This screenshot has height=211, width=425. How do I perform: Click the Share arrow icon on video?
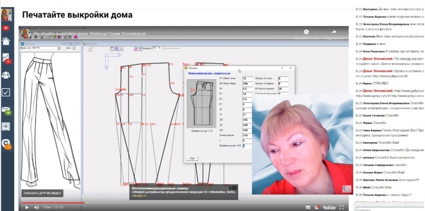334,32
